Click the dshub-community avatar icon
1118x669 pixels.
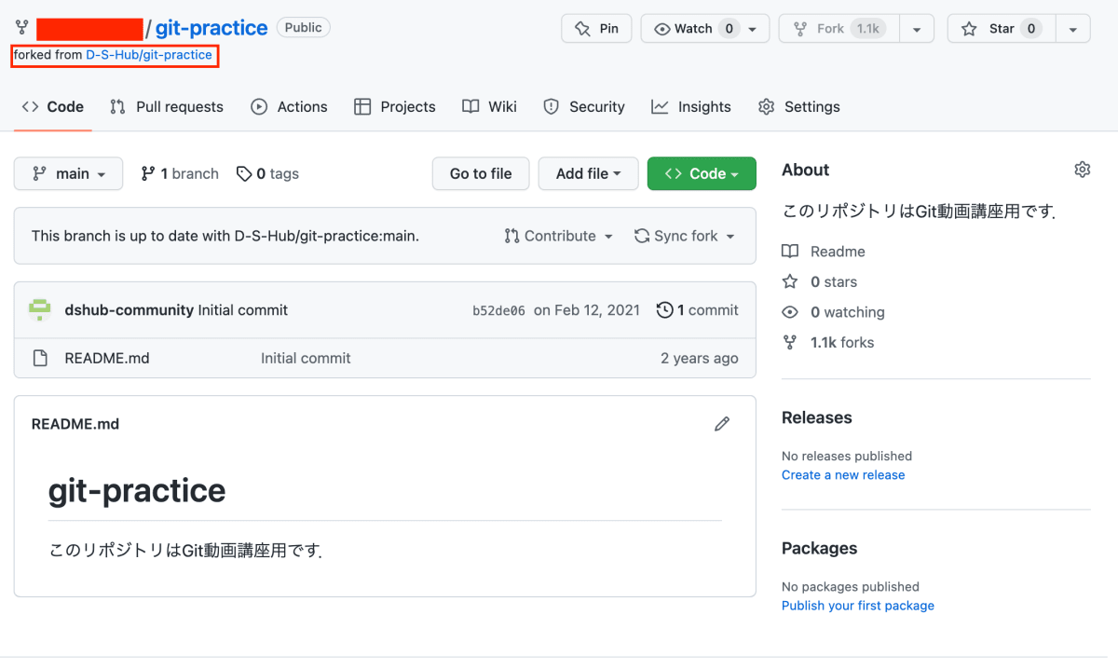coord(39,310)
